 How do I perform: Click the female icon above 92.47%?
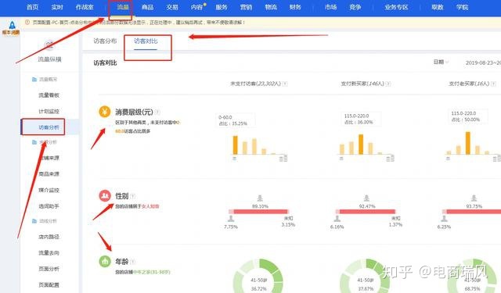point(367,198)
